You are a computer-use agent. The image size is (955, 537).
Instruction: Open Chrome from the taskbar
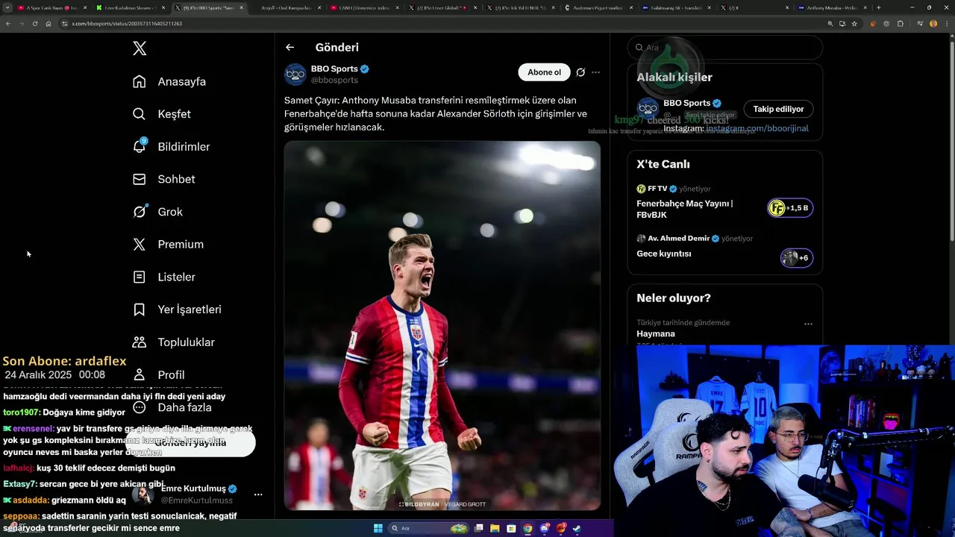click(527, 528)
